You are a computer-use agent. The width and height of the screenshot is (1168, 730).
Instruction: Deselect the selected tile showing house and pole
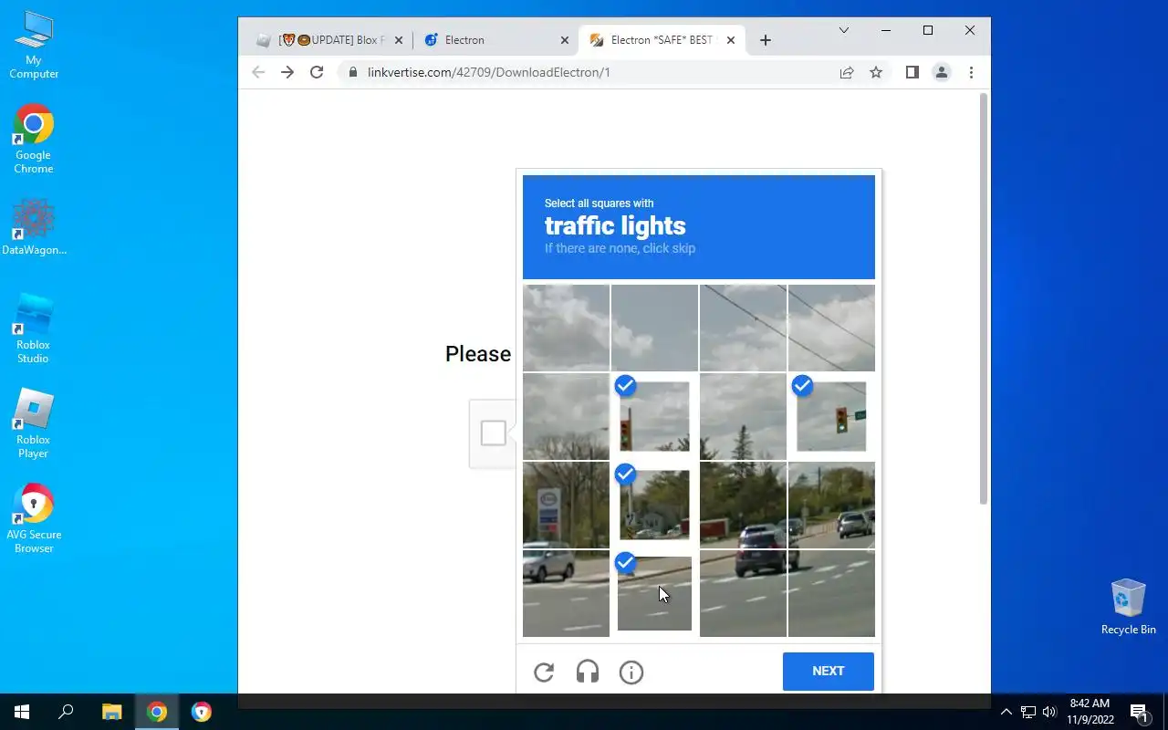tap(654, 505)
